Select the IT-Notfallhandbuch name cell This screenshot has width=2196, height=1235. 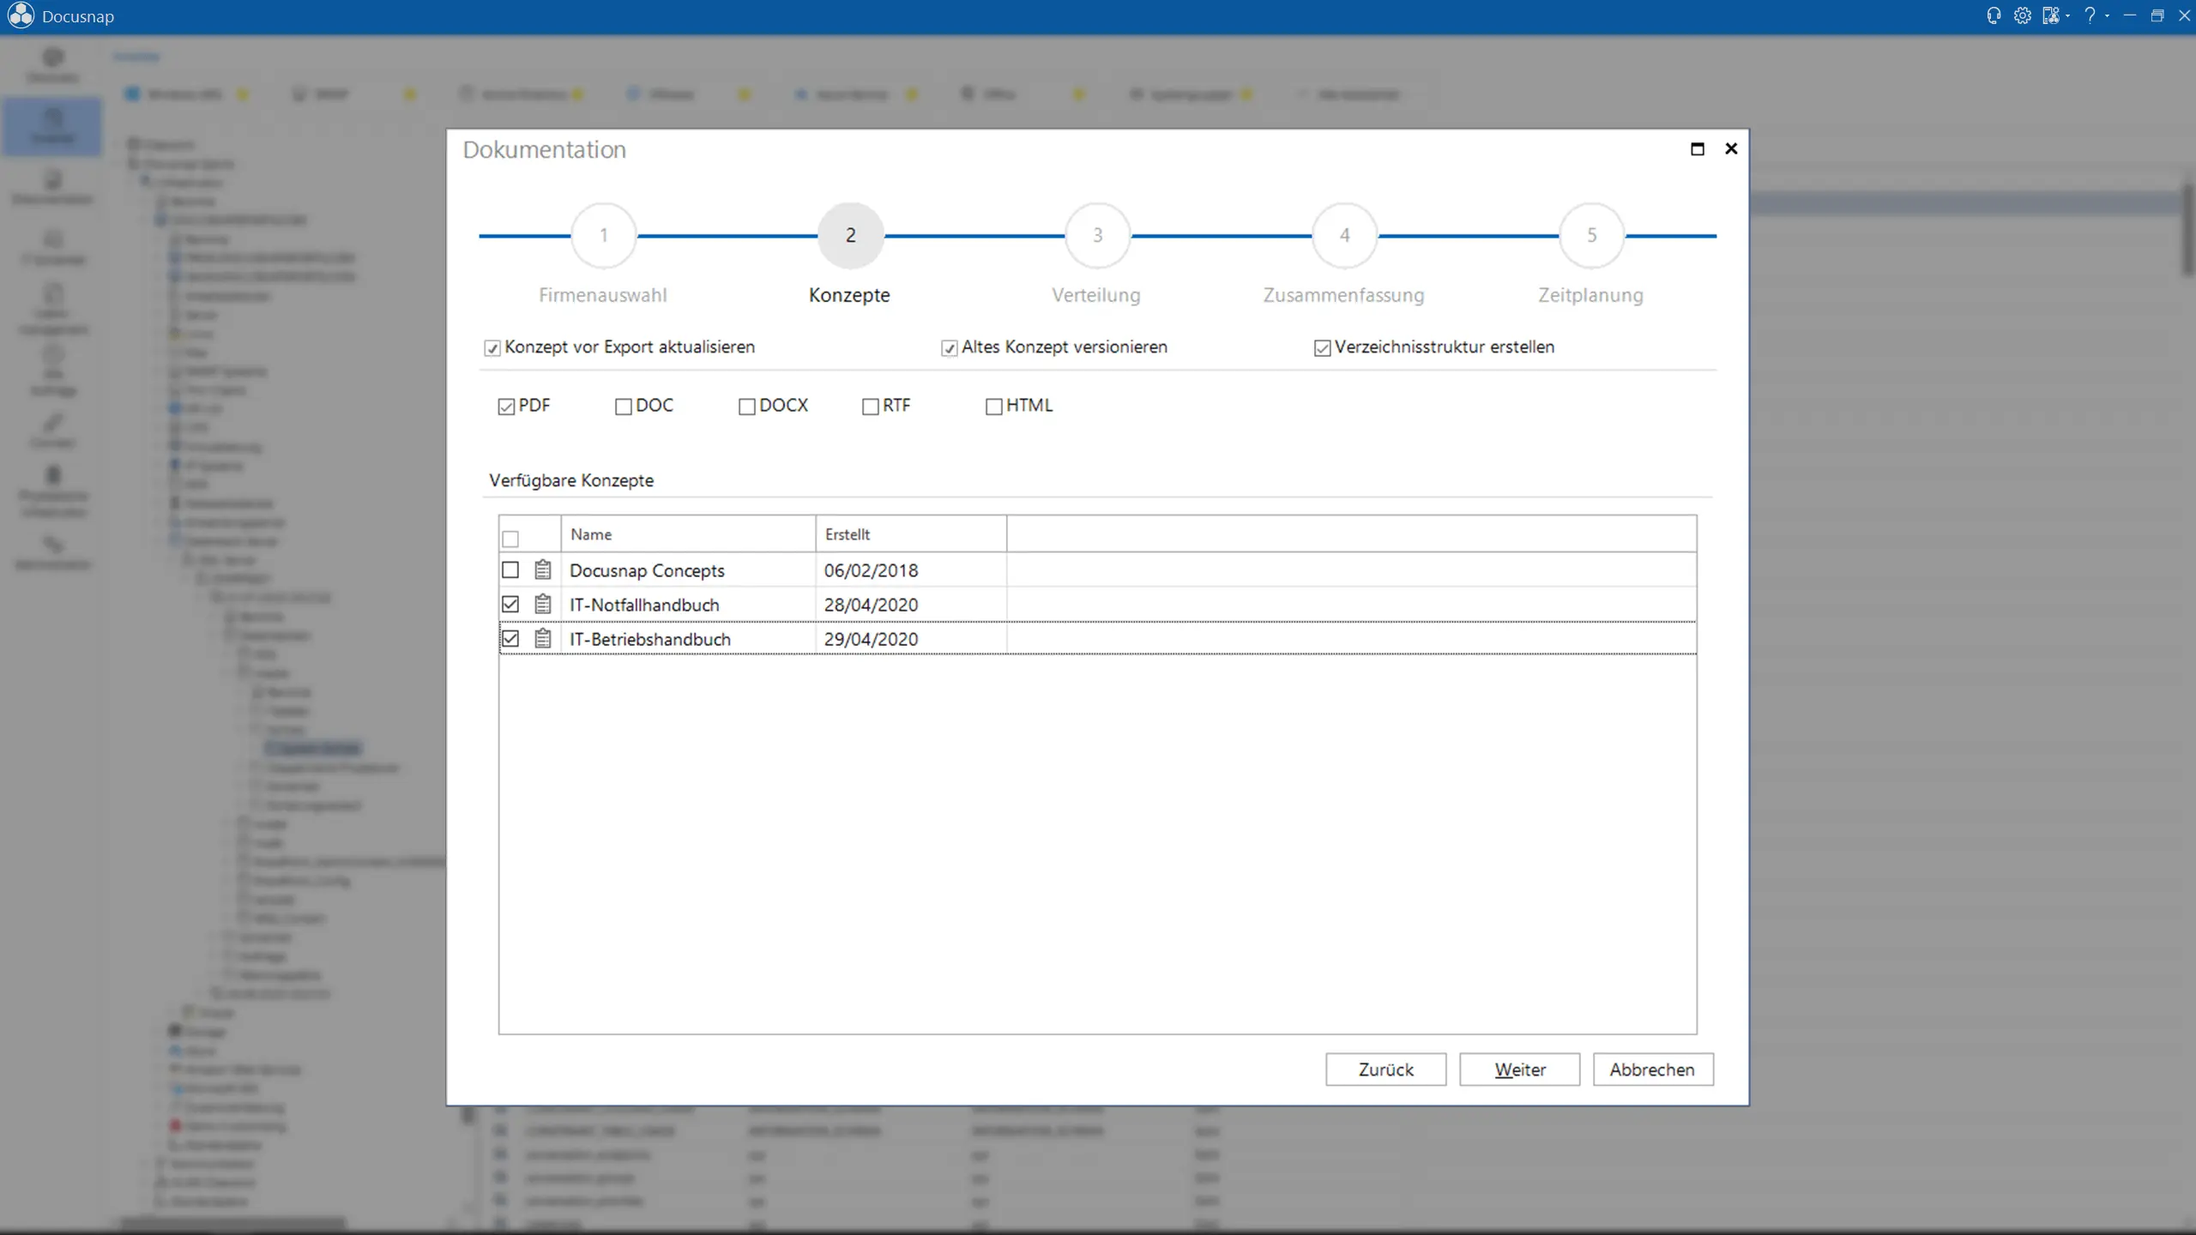click(688, 605)
